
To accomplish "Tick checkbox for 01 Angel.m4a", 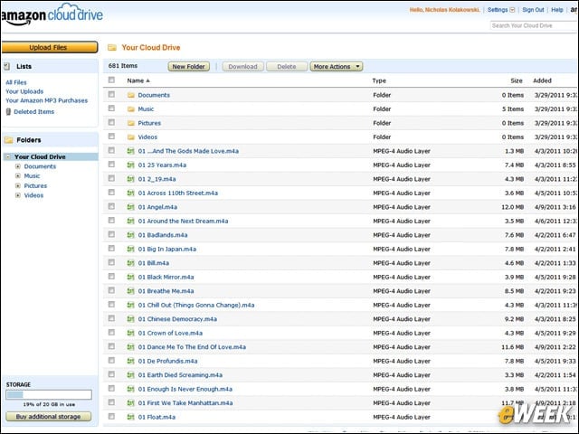I will click(x=111, y=207).
